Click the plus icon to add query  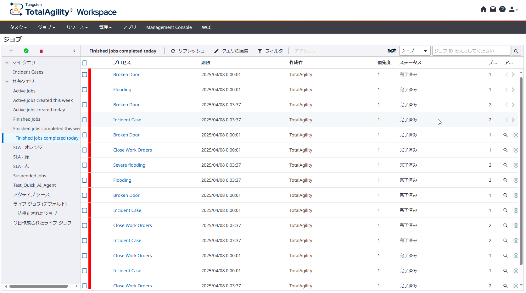click(x=11, y=51)
